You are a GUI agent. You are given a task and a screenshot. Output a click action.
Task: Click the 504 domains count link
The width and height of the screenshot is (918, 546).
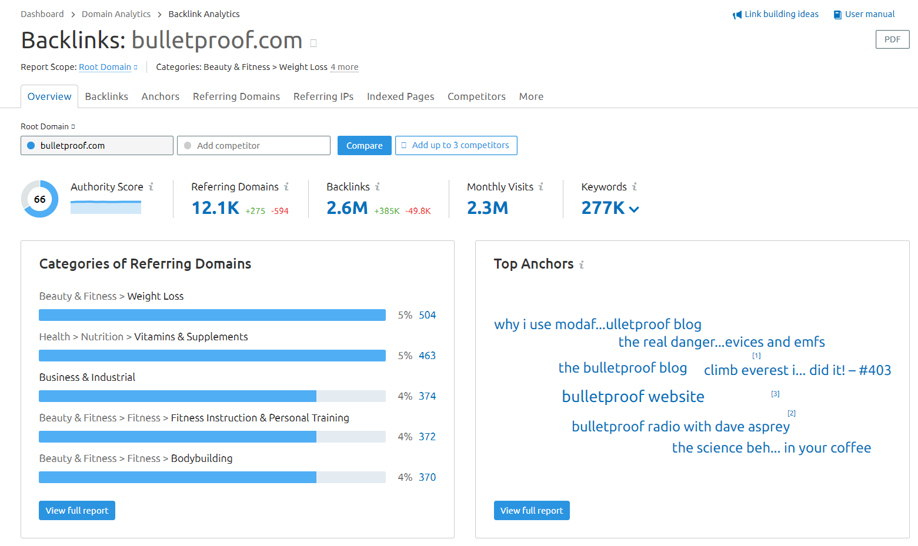(427, 315)
